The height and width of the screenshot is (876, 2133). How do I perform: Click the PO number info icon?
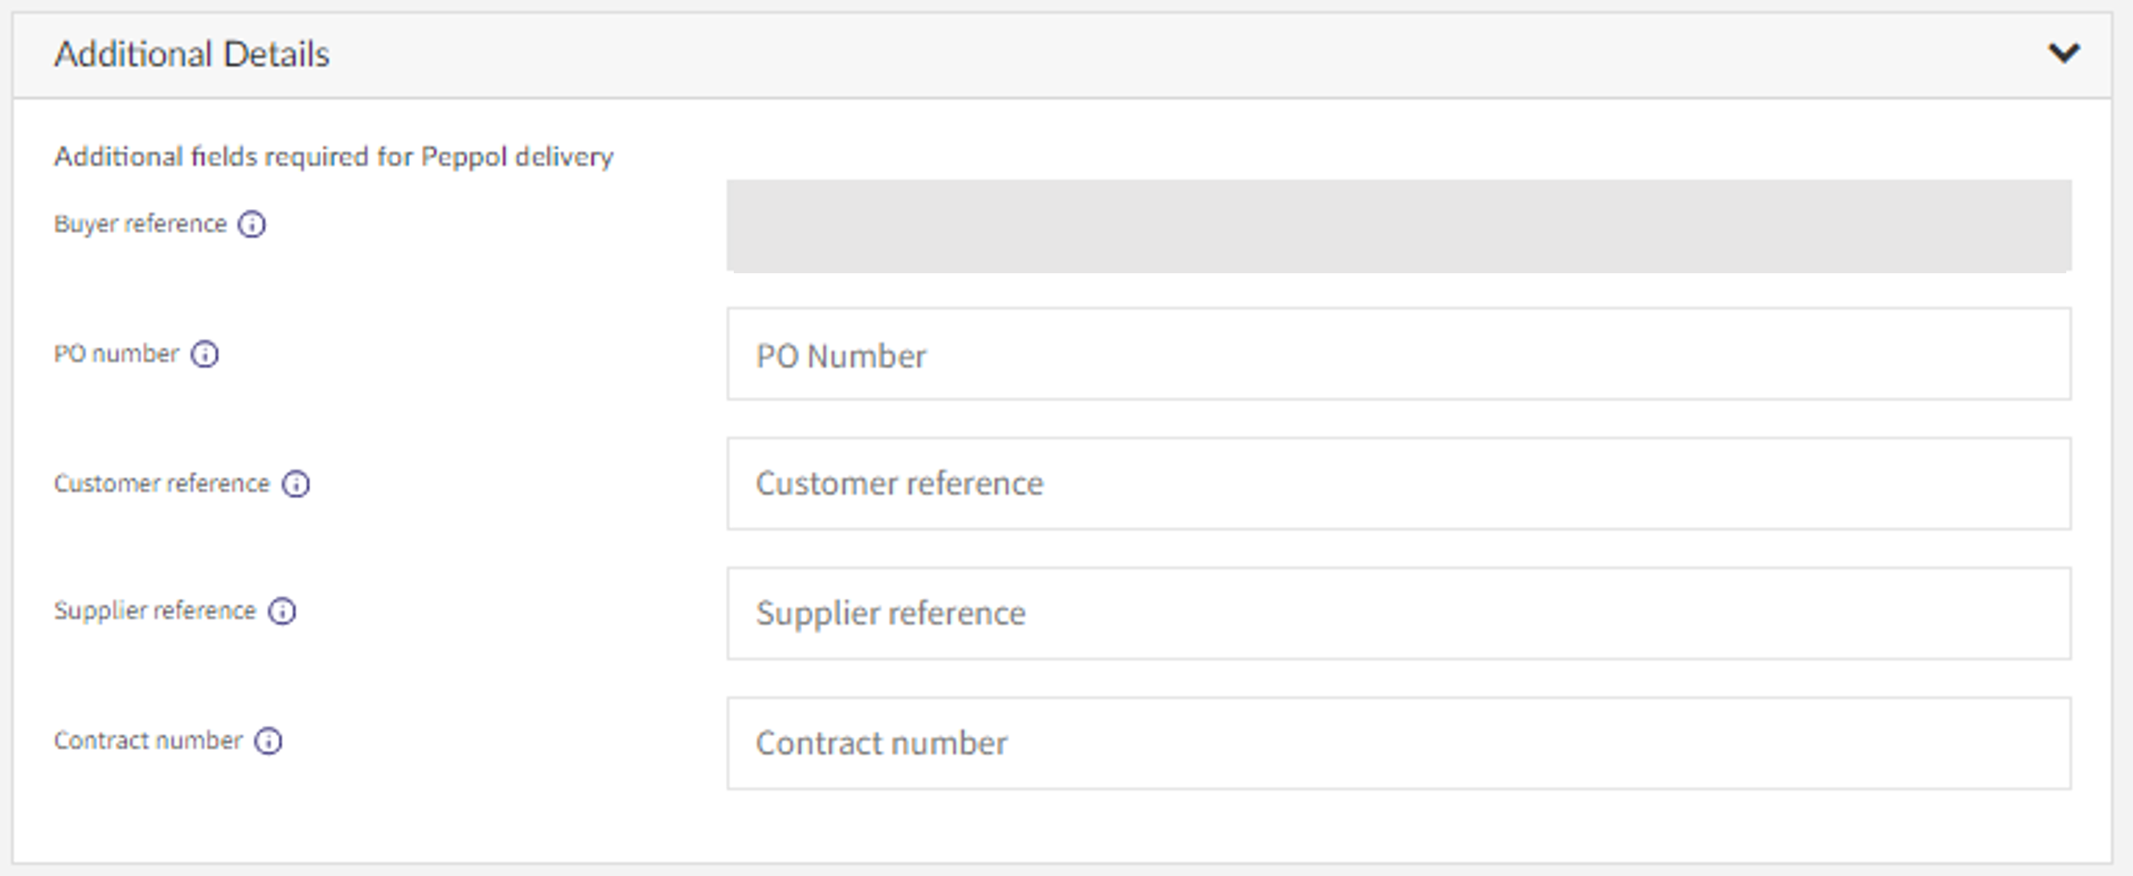click(204, 354)
